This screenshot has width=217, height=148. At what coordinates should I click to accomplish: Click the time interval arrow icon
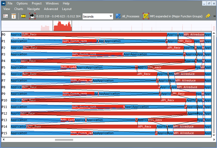pos(32,16)
